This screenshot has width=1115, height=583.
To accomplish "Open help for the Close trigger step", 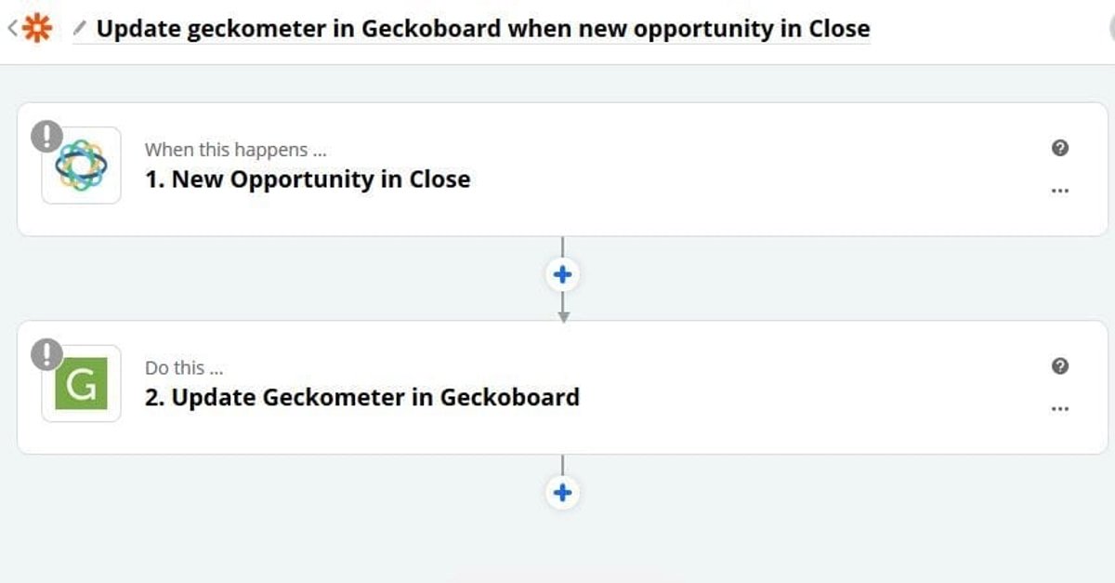I will (1060, 148).
